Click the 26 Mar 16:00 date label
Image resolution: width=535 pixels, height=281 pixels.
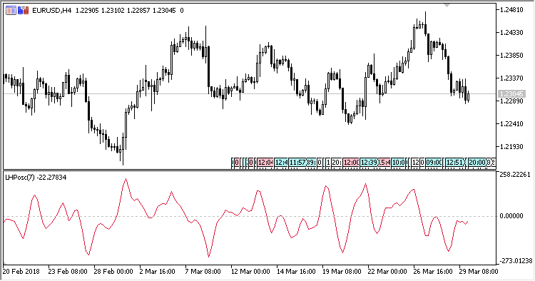(433, 272)
